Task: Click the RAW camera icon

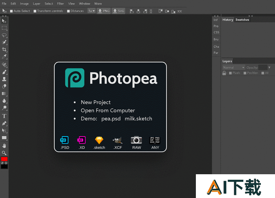Action: pos(137,140)
